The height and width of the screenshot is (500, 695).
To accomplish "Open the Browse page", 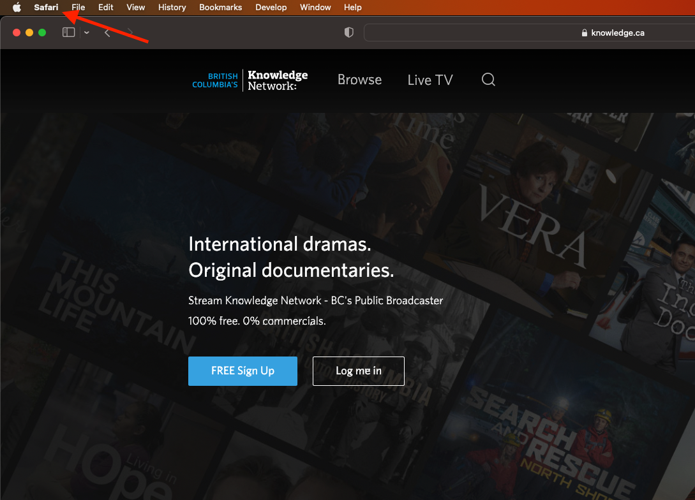I will pos(359,80).
